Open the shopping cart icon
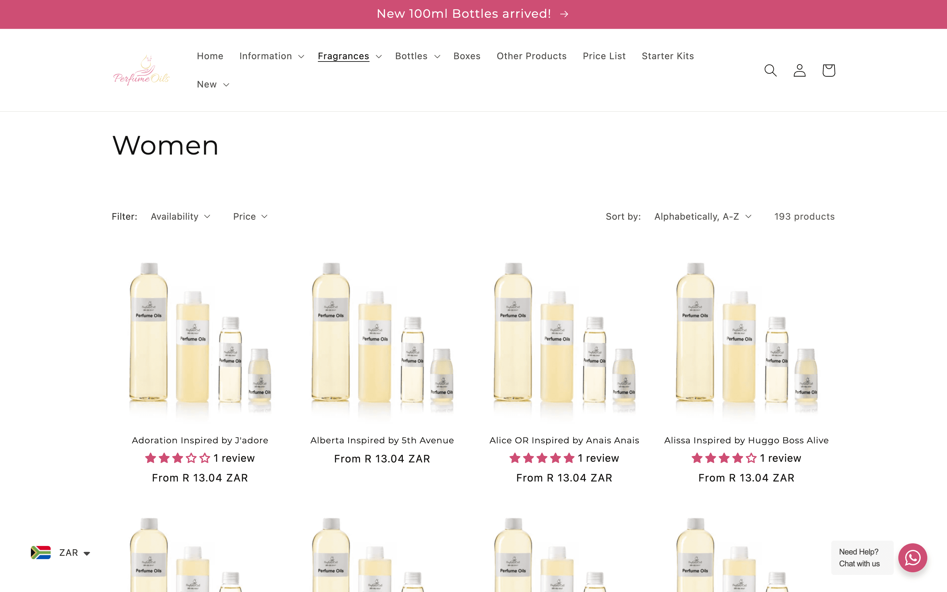Image resolution: width=947 pixels, height=592 pixels. (828, 70)
